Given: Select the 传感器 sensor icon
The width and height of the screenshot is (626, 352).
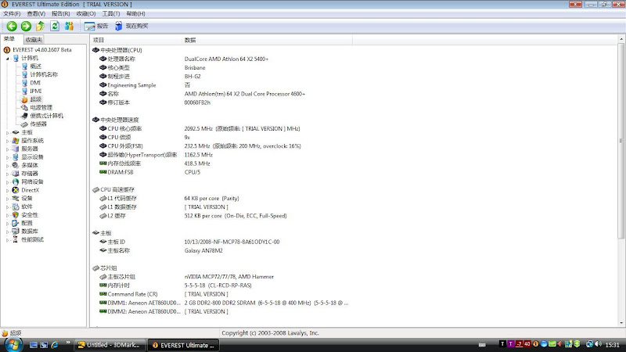Looking at the screenshot, I should coord(25,124).
